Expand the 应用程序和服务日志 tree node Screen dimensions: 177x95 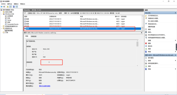pyautogui.click(x=2, y=26)
